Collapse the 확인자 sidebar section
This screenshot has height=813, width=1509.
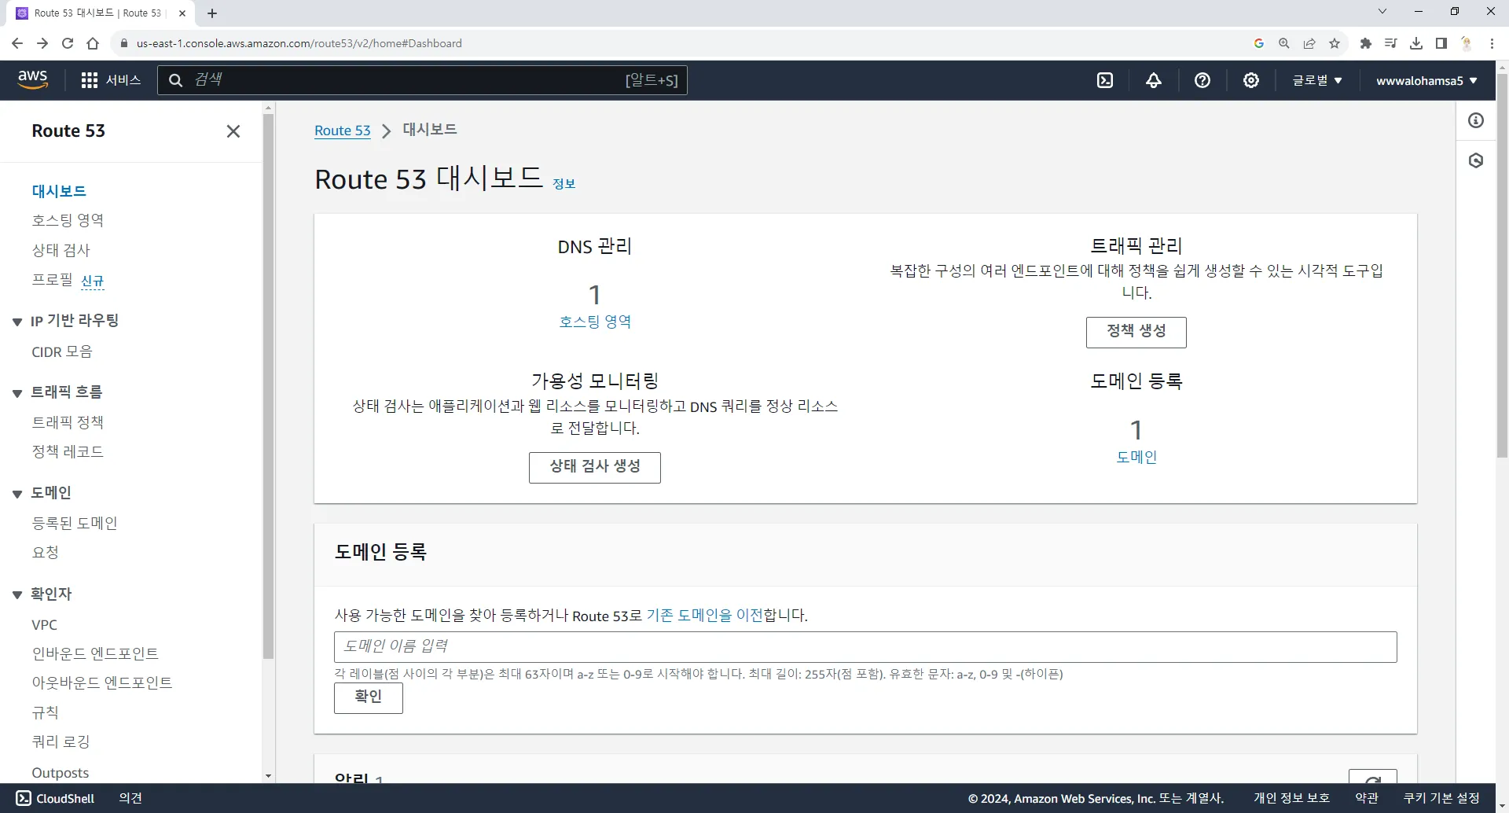click(x=17, y=595)
